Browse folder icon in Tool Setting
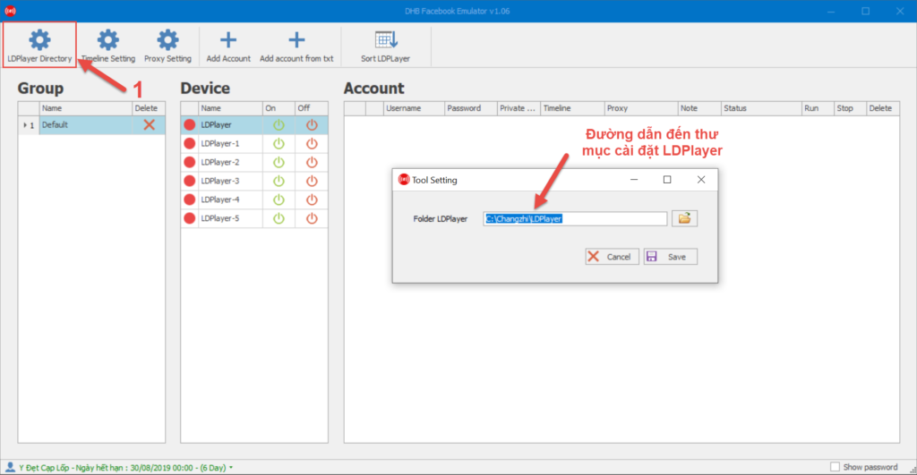 coord(684,218)
